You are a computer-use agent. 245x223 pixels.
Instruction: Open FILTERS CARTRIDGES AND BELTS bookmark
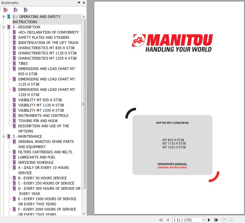pyautogui.click(x=45, y=152)
